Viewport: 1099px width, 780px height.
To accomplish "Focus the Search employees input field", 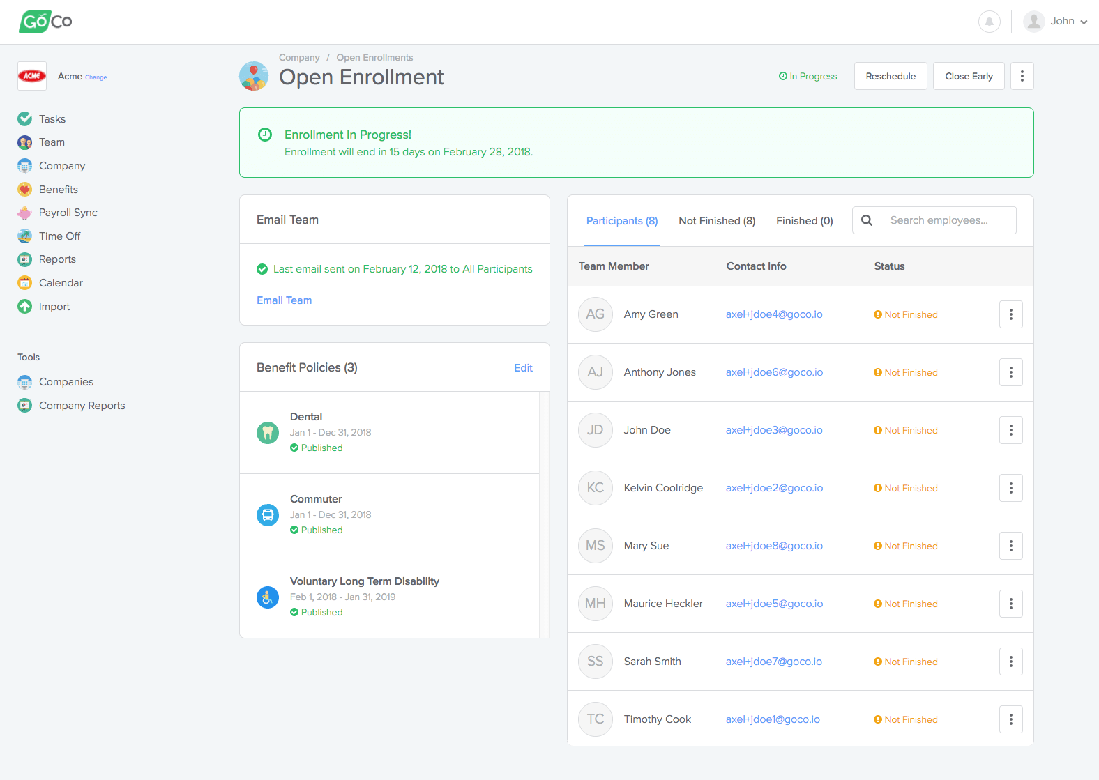I will coord(948,220).
